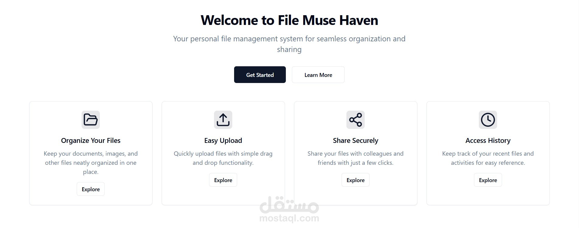The width and height of the screenshot is (579, 228).
Task: Click the clock icon above Access History
Action: pos(488,120)
